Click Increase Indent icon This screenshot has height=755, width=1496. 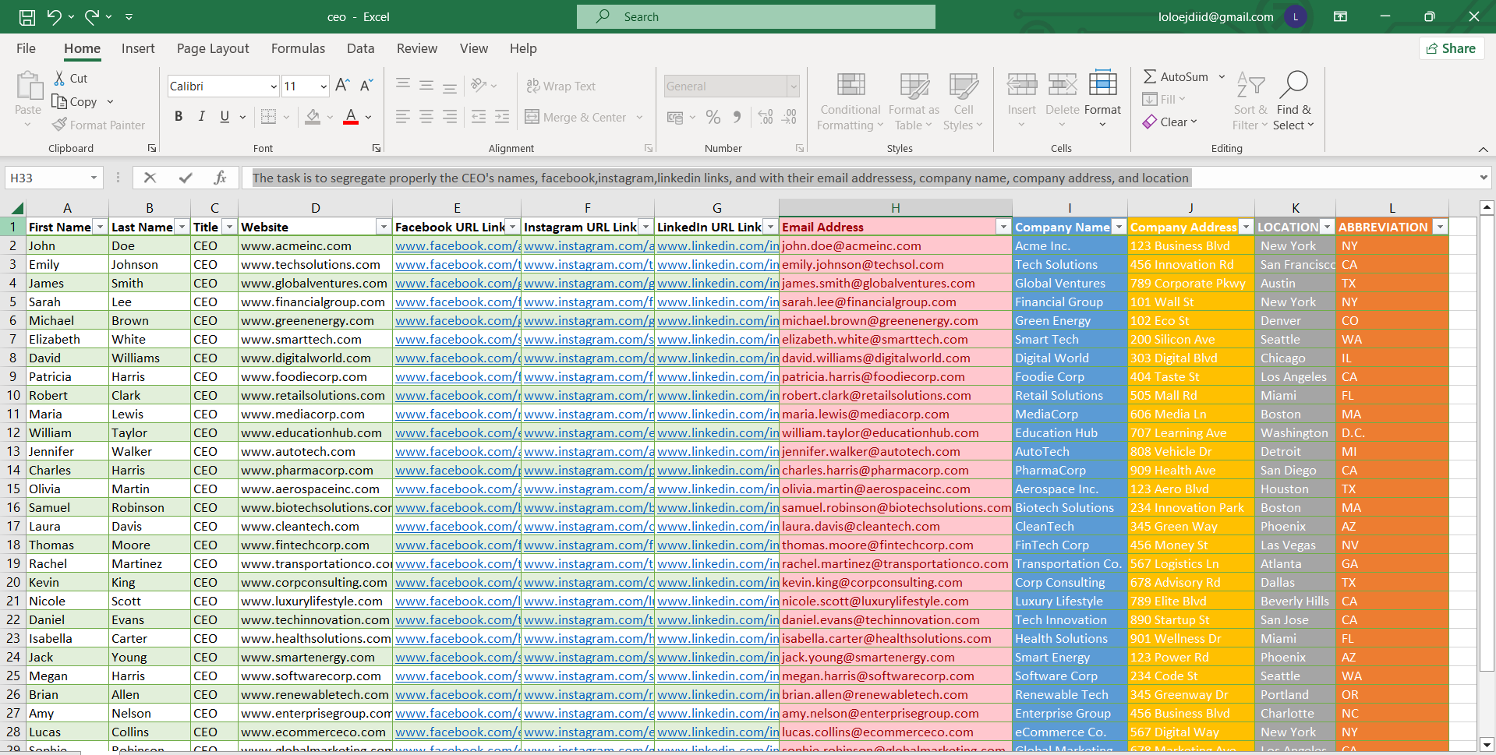click(x=502, y=117)
